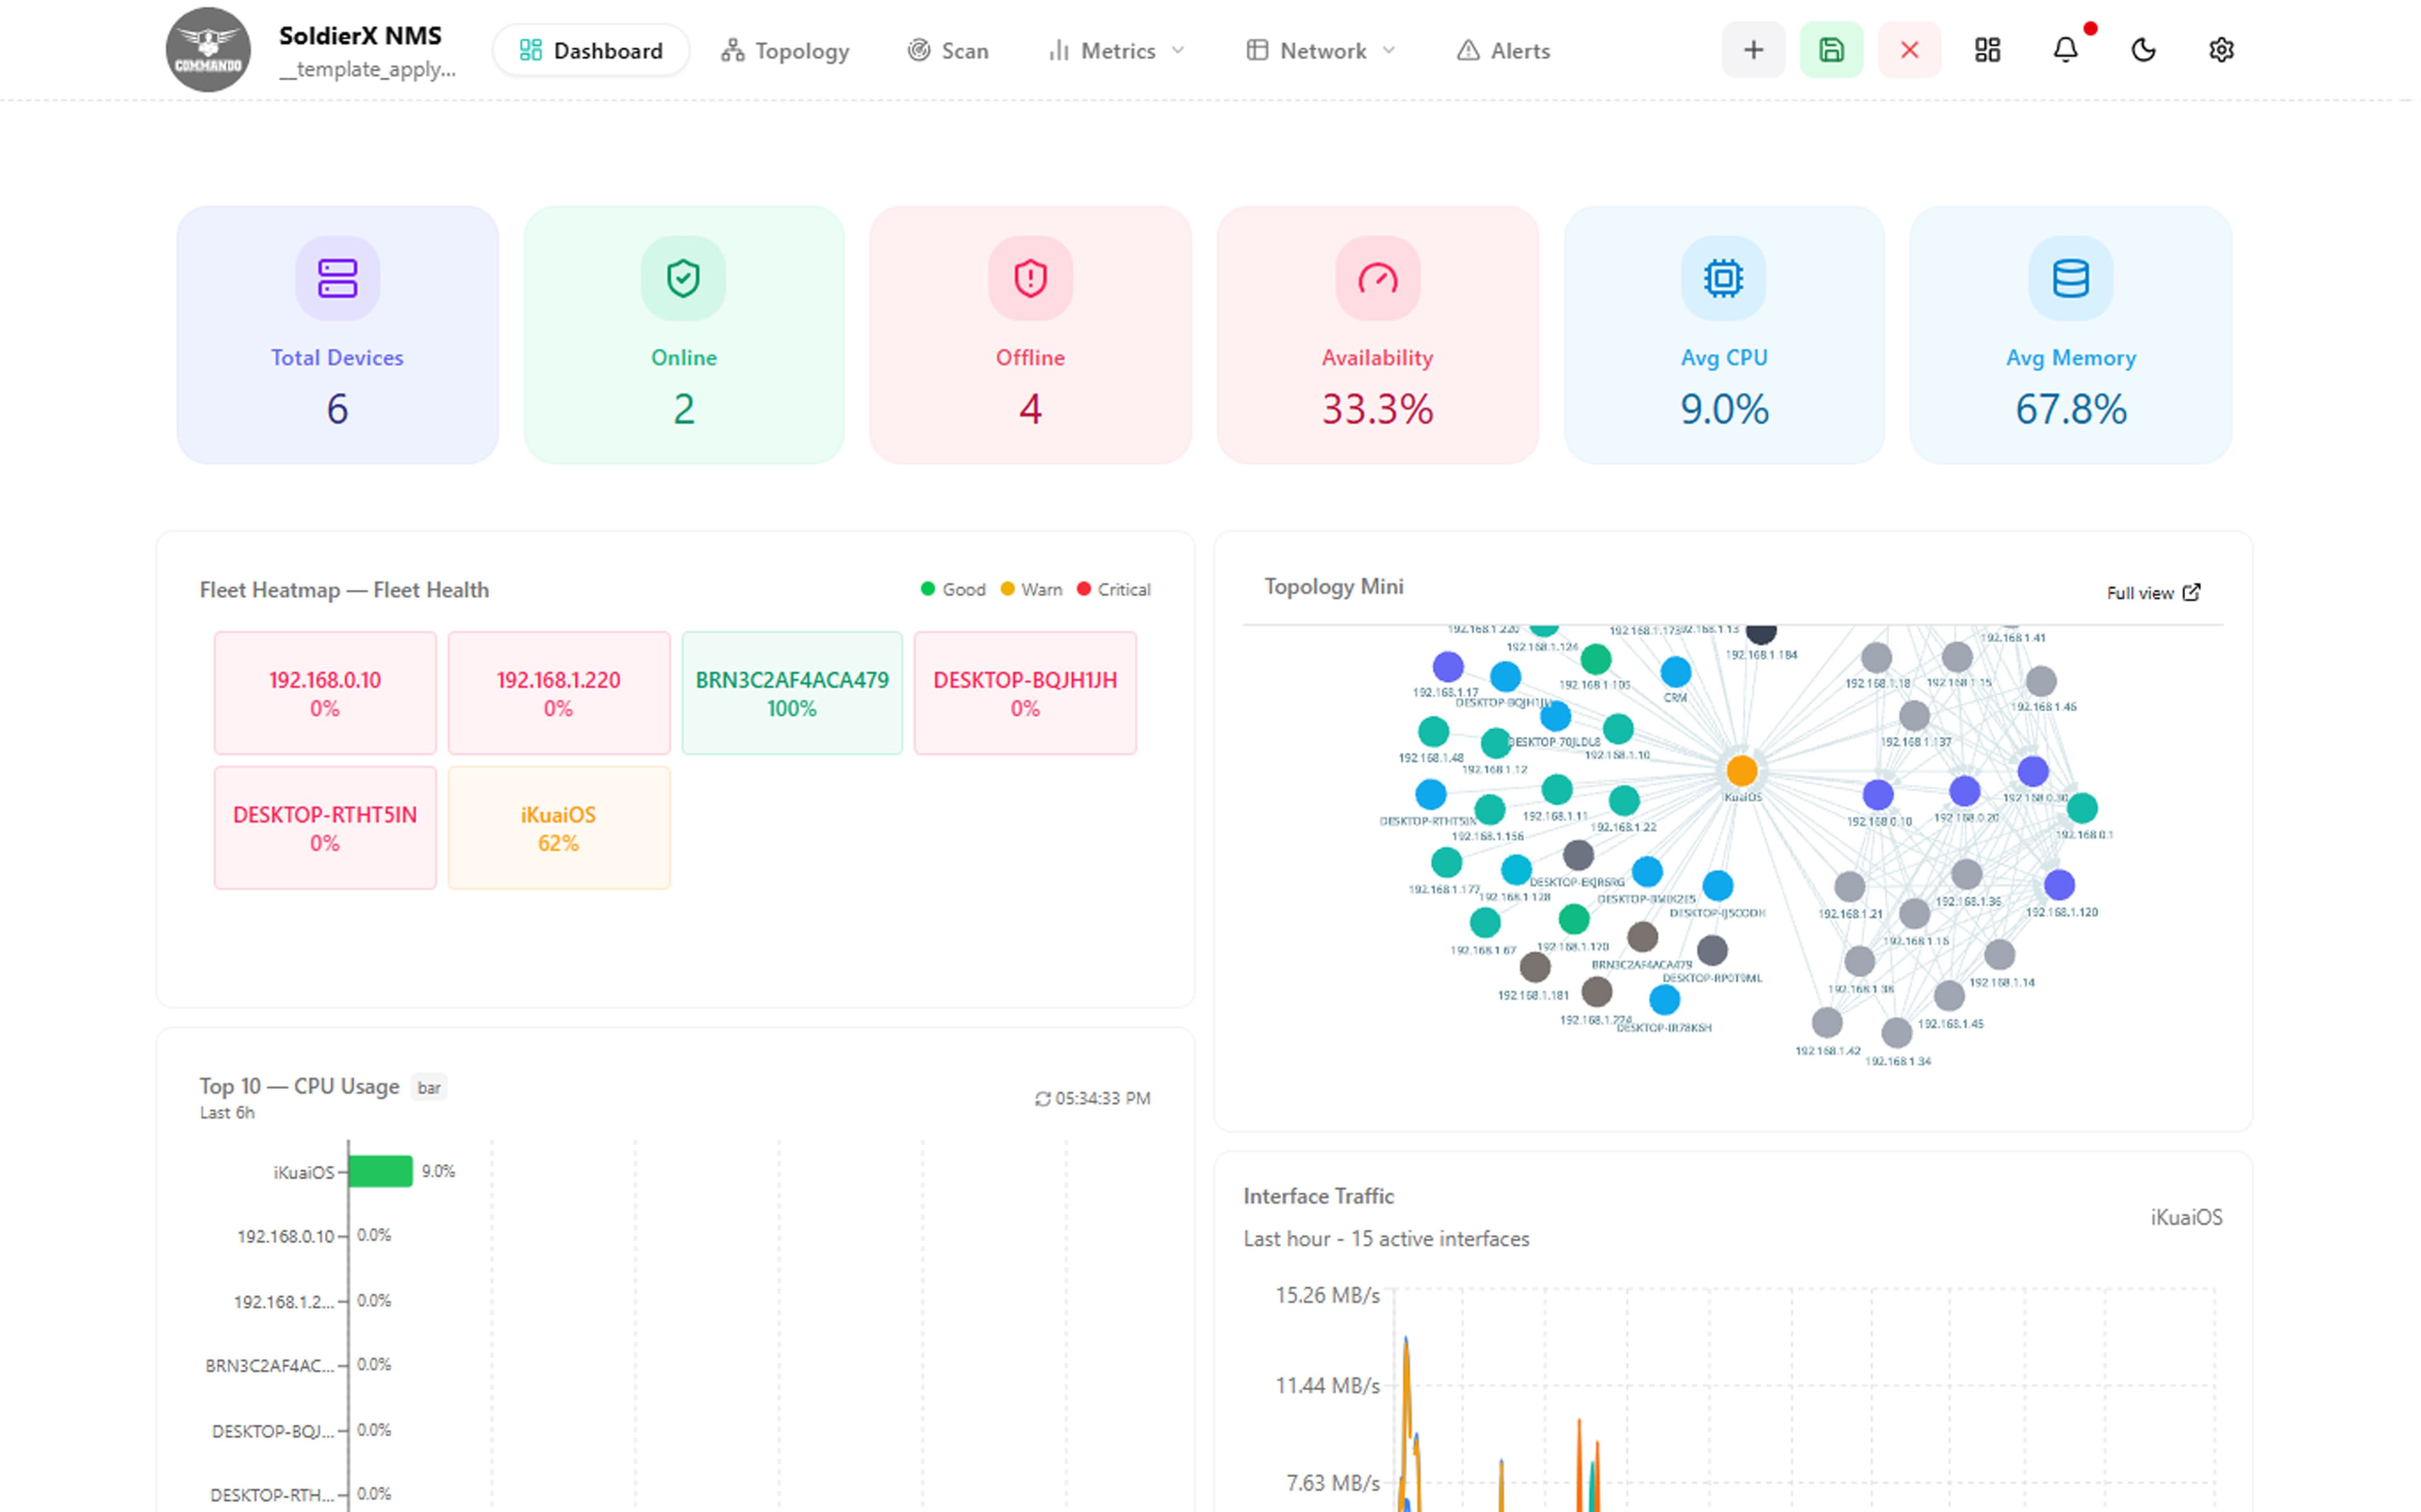Image resolution: width=2421 pixels, height=1512 pixels.
Task: Select the DESKTOP-BQJH1JH heatmap tile
Action: [1026, 693]
